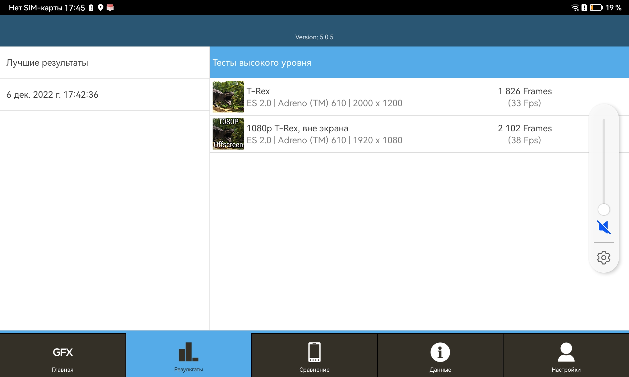Tap the battery 19 % indicator

[x=606, y=8]
